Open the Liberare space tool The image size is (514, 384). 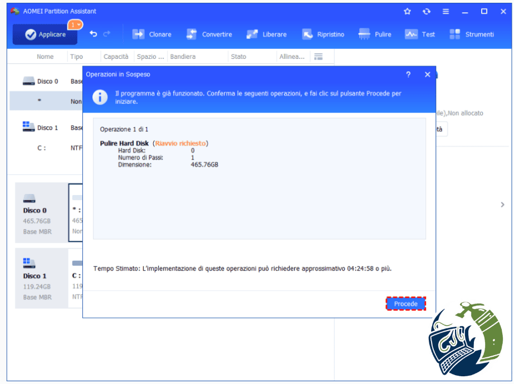pyautogui.click(x=267, y=34)
